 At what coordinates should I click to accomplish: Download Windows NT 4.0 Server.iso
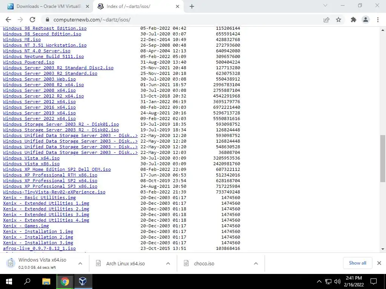37,51
